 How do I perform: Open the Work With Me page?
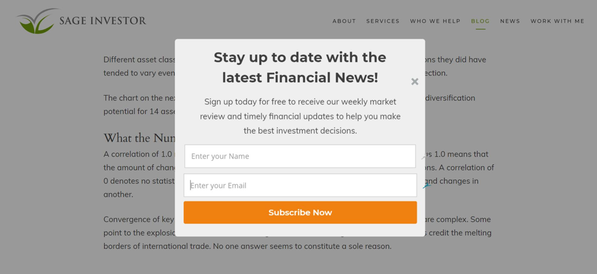click(x=557, y=21)
